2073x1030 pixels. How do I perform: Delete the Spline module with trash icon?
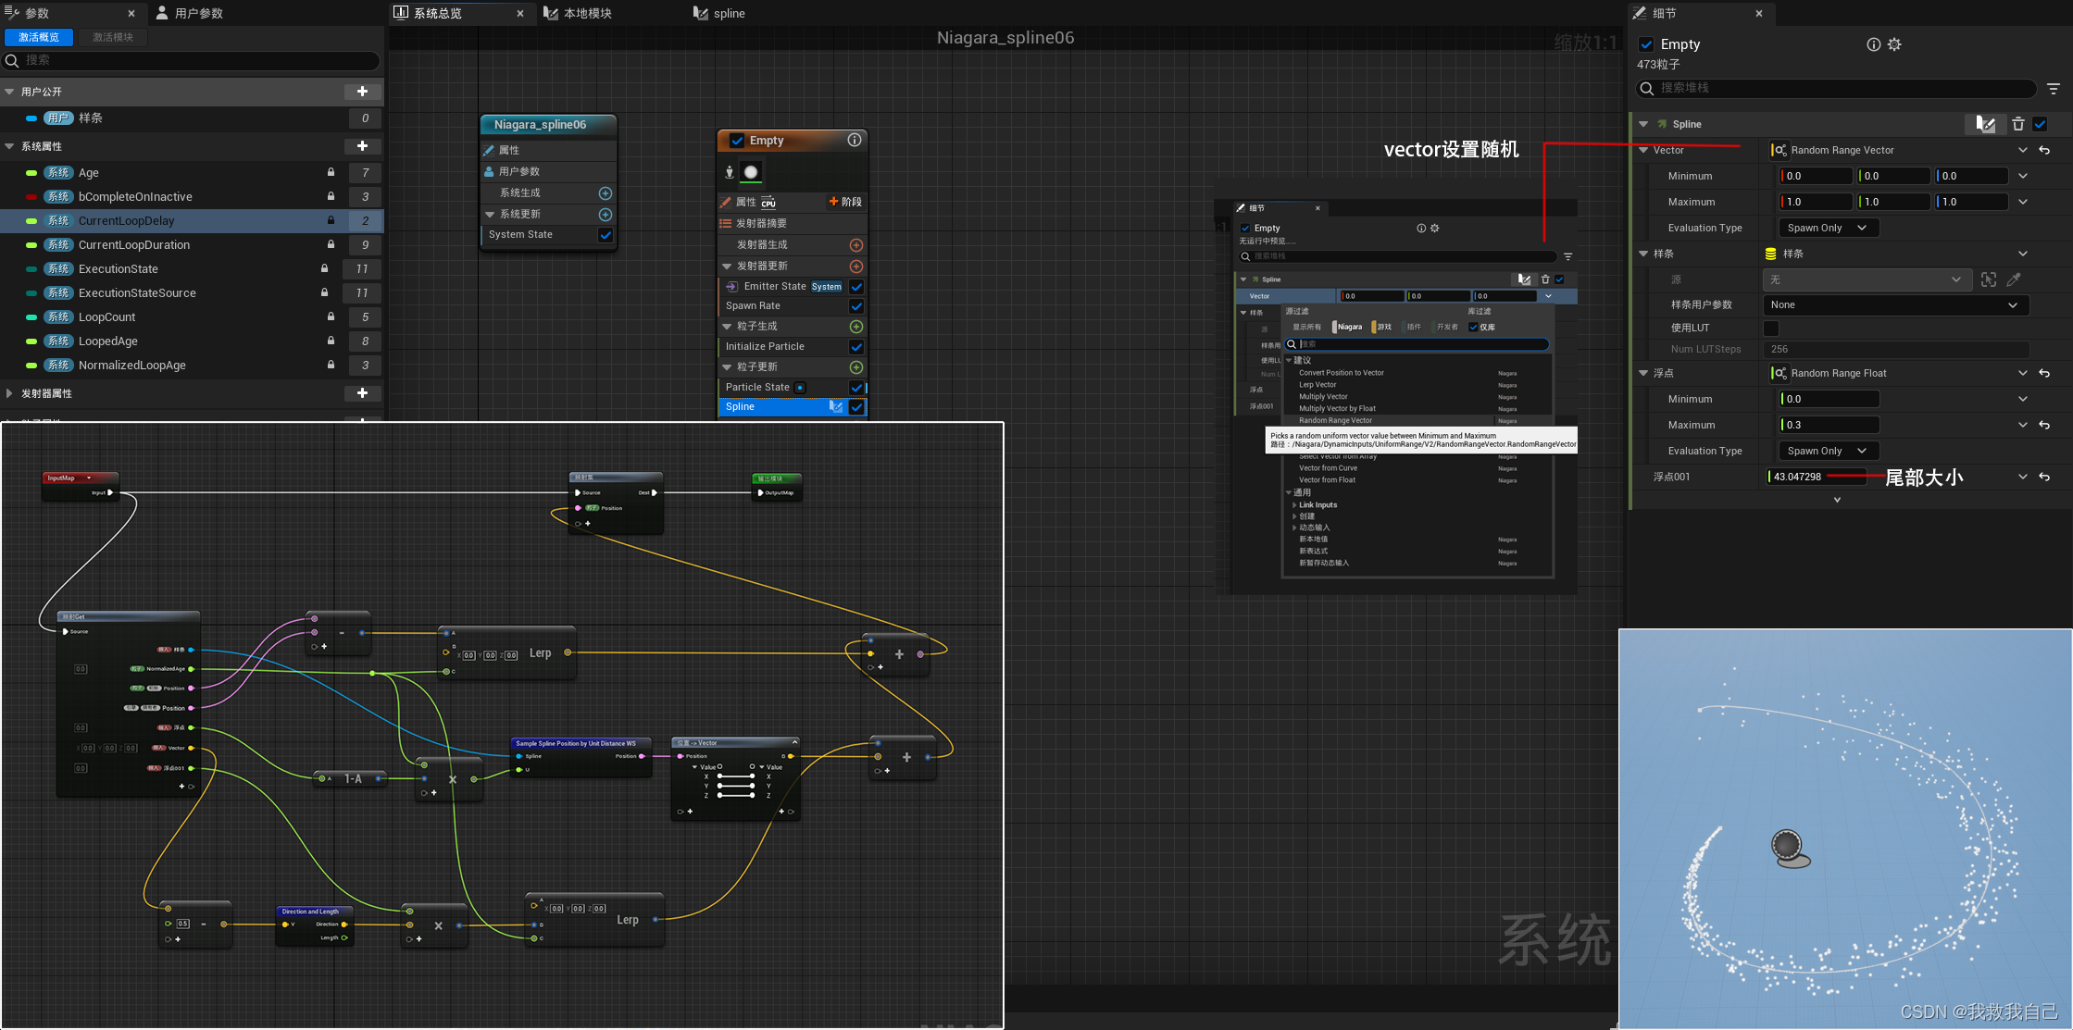(x=2018, y=124)
